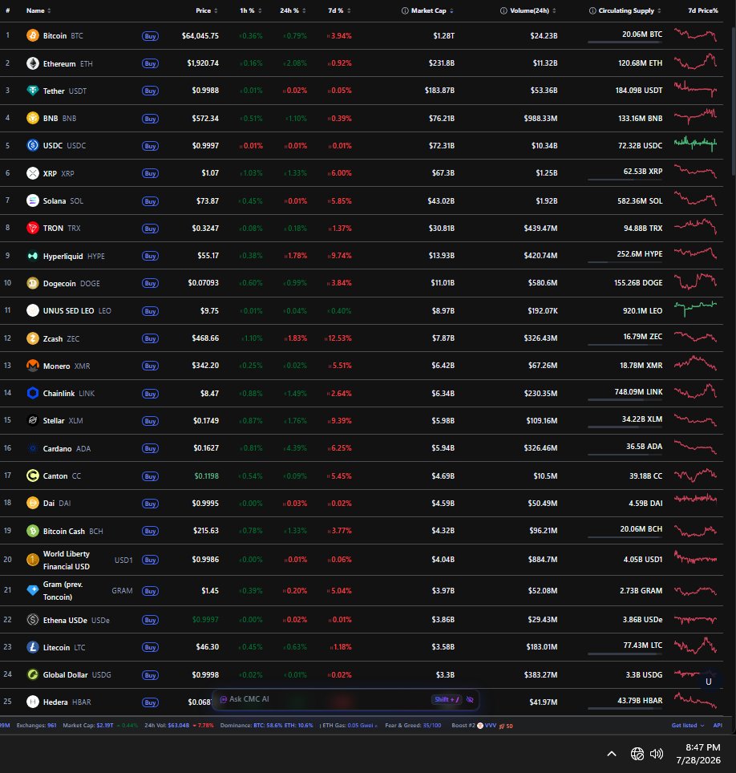Open the Gram (prev. Toncoin) row name

point(63,591)
